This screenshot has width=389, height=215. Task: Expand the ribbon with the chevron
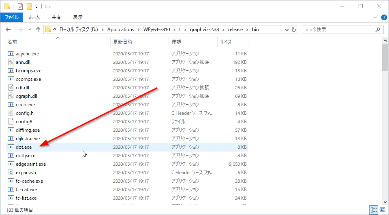375,17
